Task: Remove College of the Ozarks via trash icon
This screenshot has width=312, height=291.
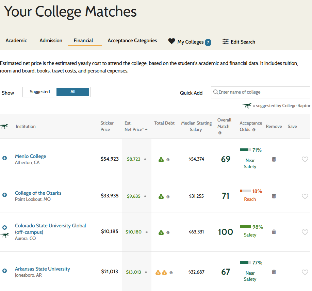Action: pyautogui.click(x=274, y=196)
